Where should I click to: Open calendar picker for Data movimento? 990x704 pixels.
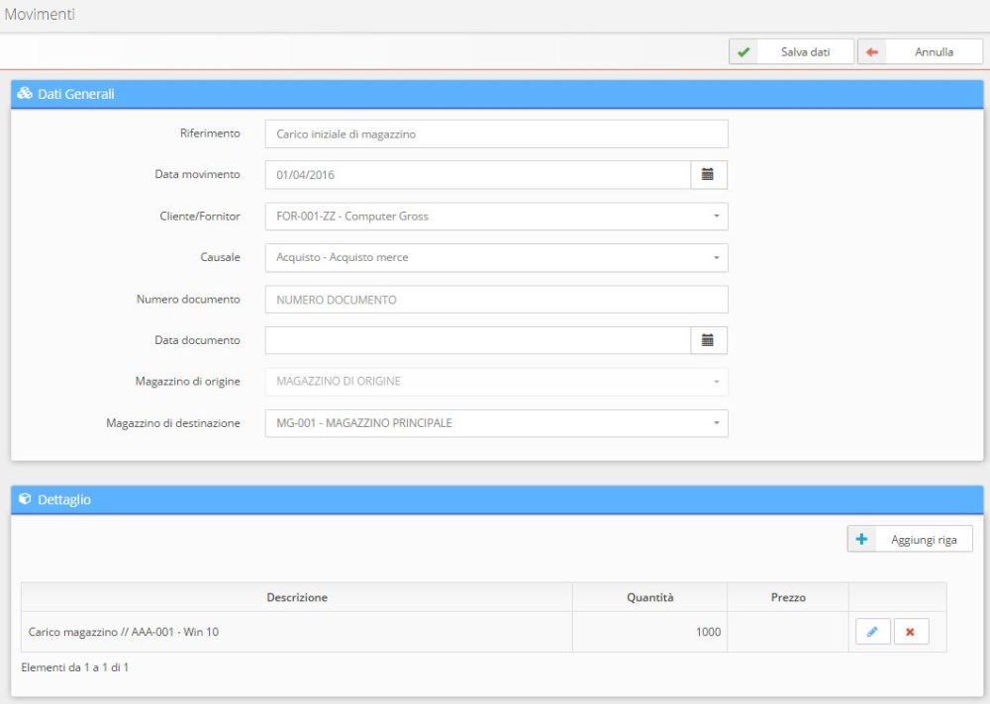[709, 175]
